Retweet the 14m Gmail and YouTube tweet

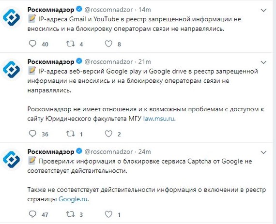point(70,44)
